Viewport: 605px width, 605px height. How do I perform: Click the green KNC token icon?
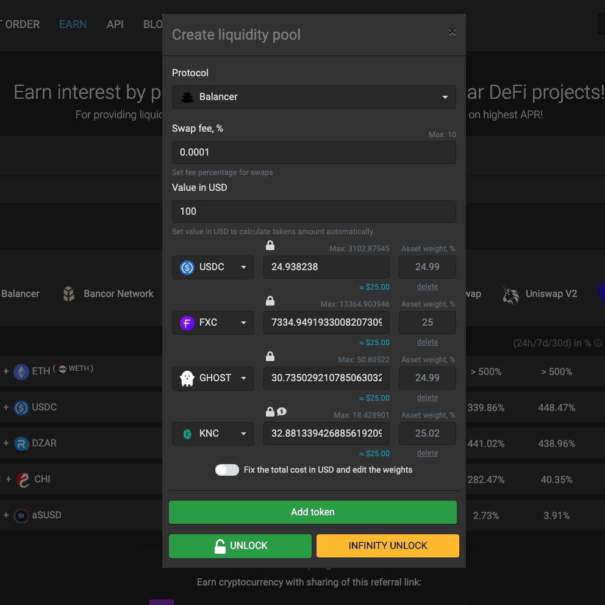(x=187, y=434)
